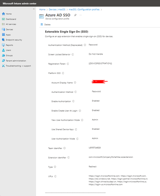The width and height of the screenshot is (160, 196).
Task: Show info tooltip for Registration Token
Action: (x=68, y=64)
